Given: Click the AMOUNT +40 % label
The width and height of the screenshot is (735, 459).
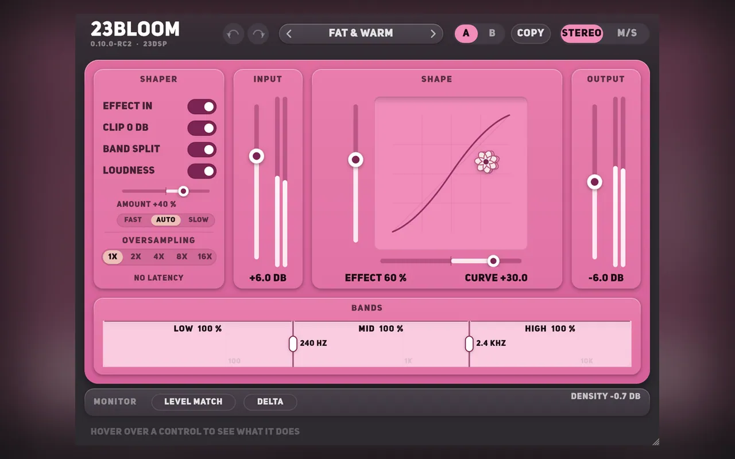Looking at the screenshot, I should pos(146,204).
